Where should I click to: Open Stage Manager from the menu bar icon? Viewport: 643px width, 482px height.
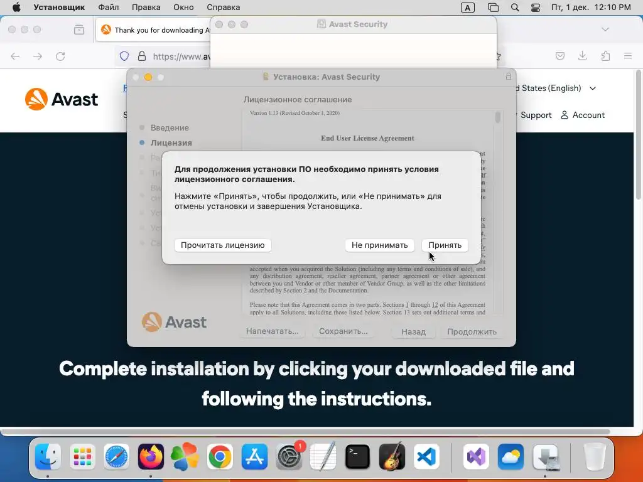(x=493, y=8)
